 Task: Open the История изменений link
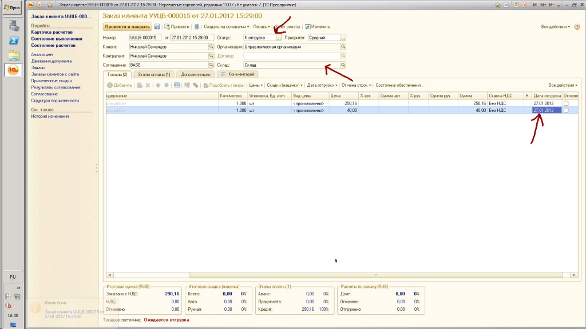pos(50,117)
